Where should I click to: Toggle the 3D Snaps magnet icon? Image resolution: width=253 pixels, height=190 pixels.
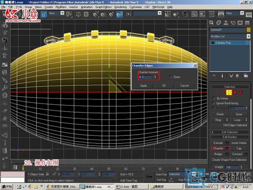pyautogui.click(x=95, y=14)
